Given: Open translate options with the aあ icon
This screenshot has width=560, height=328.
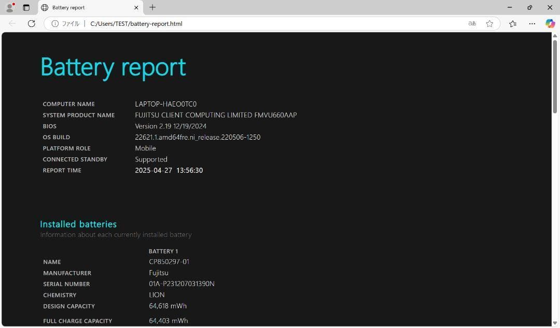Looking at the screenshot, I should click(472, 23).
